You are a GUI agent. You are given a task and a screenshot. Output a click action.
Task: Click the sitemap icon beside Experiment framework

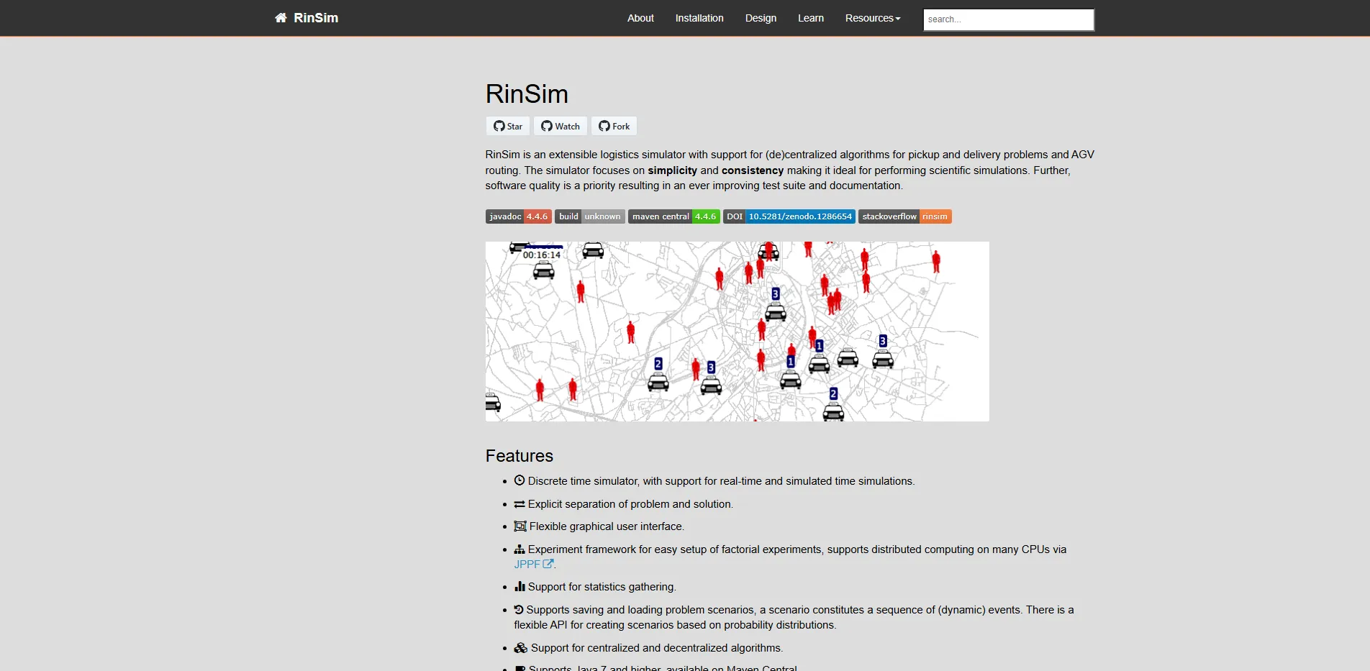click(520, 549)
